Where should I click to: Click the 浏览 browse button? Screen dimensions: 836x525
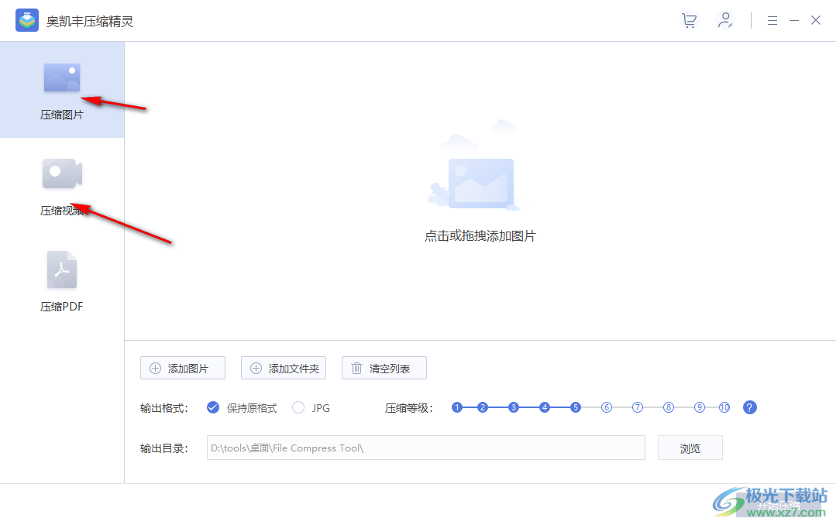point(690,448)
